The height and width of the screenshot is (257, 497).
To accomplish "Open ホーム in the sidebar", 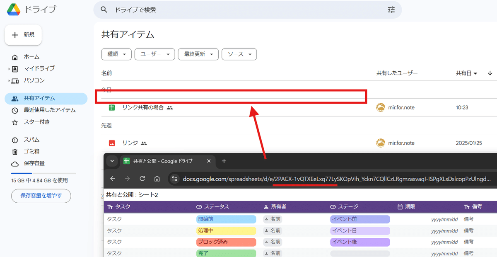I will pos(31,57).
